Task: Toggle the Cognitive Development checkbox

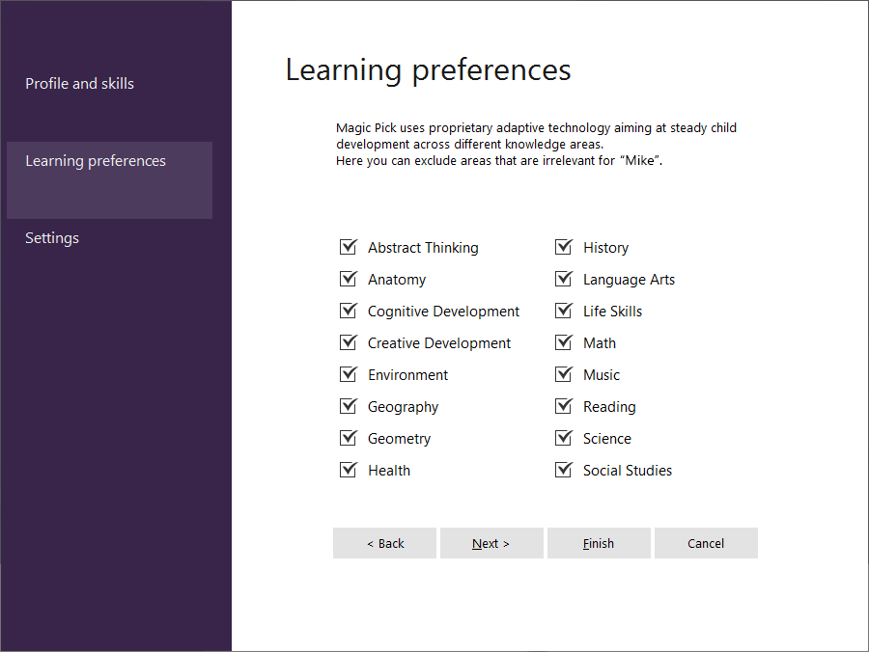Action: 349,311
